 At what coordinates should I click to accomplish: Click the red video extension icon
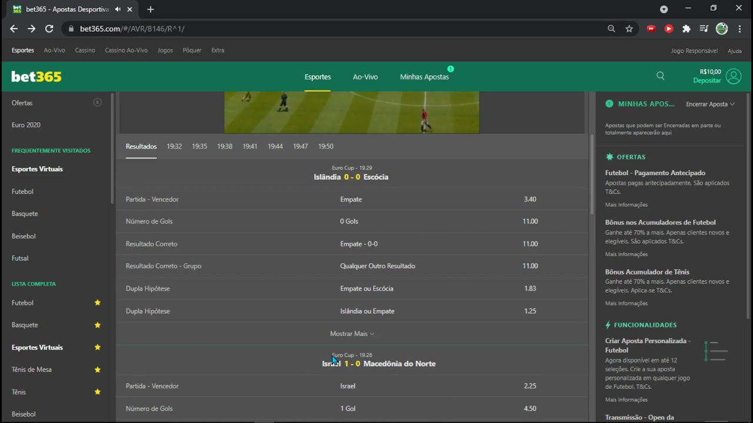pyautogui.click(x=651, y=28)
